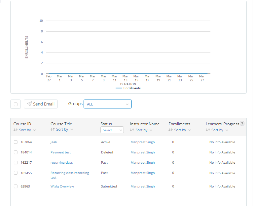This screenshot has width=254, height=206.
Task: Open Manpreet Singh link in recurring class row
Action: point(143,163)
